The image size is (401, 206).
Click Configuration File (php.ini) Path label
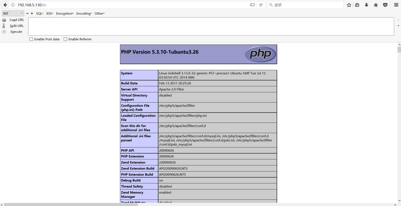point(135,108)
